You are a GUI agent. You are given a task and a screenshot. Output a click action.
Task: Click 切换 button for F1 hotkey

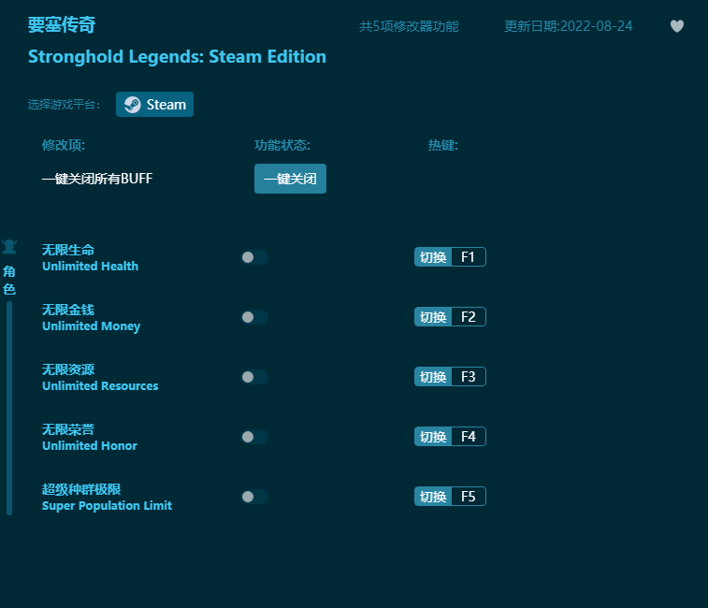pos(433,257)
